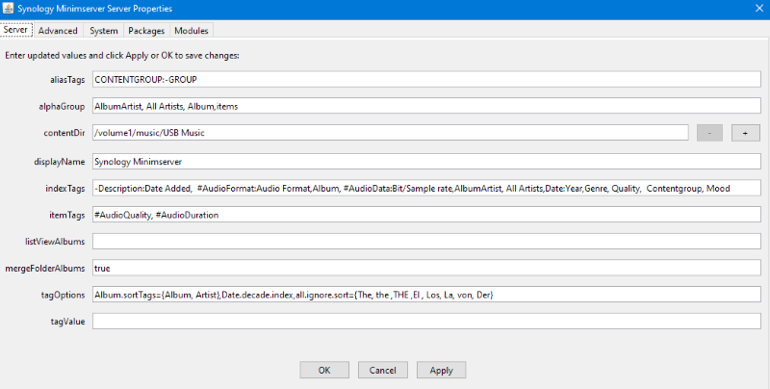770x389 pixels.
Task: Click the tagOptions input field
Action: click(426, 295)
